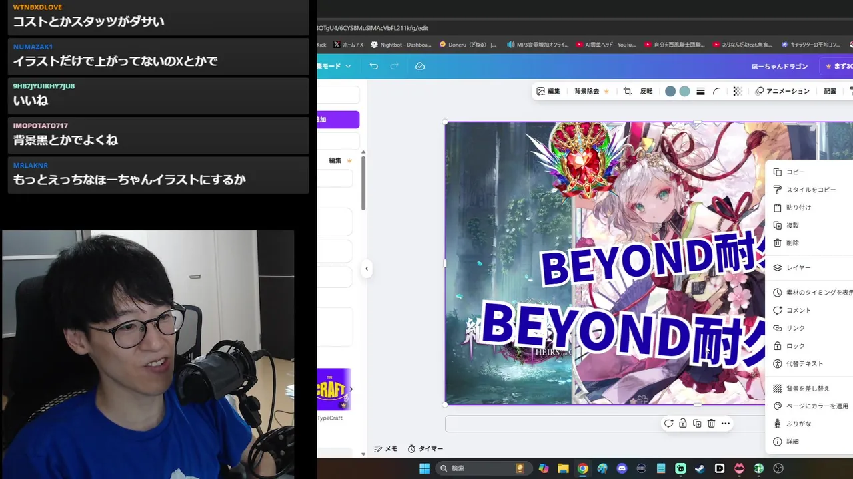Click the side panel vertical scrollbar

click(363, 183)
